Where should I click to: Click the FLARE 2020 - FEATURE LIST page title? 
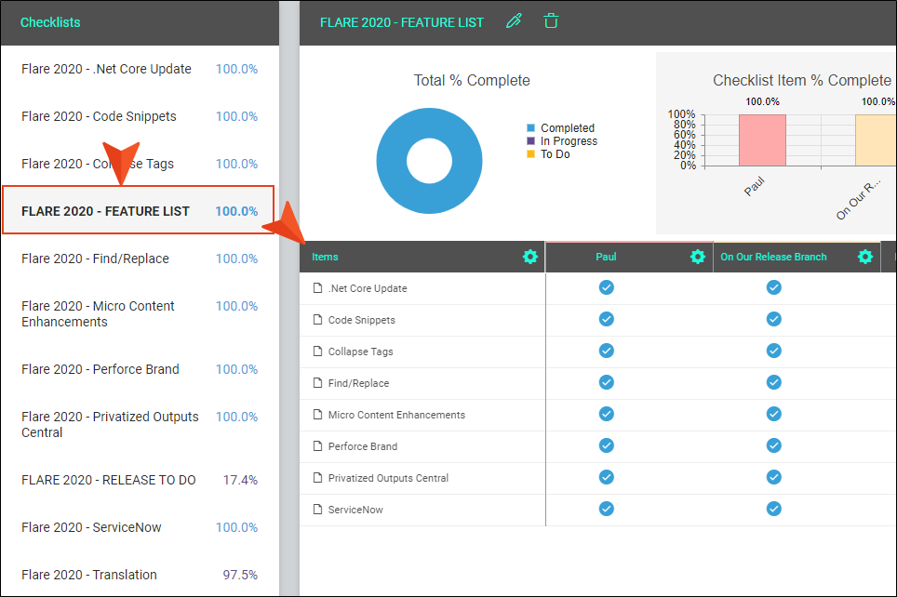[x=402, y=22]
